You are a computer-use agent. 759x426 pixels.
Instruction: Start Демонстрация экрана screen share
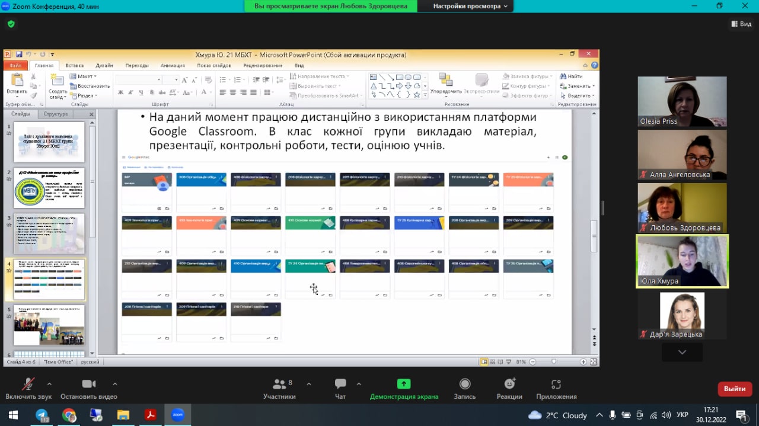tap(404, 389)
